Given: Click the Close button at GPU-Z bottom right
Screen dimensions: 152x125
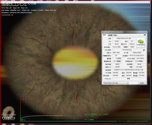Looking at the screenshot, I should 142,83.
